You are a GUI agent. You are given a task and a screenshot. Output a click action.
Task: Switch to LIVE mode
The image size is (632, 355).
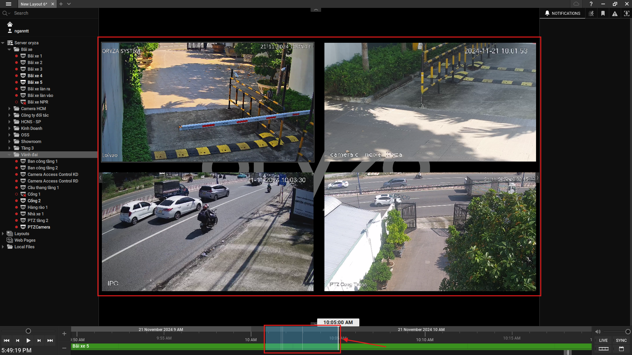coord(603,341)
